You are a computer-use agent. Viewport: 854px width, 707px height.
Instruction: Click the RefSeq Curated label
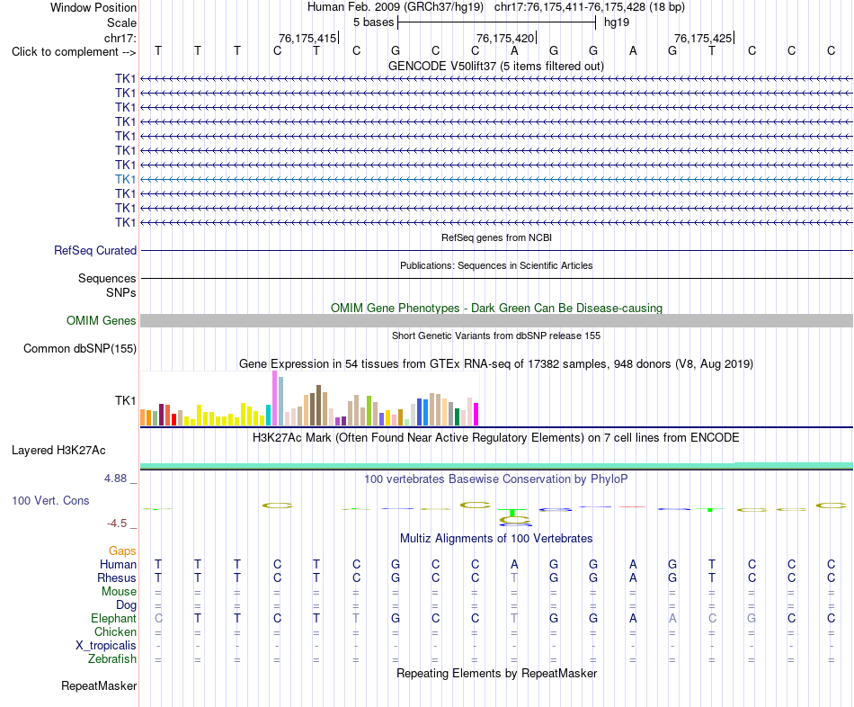tap(95, 251)
